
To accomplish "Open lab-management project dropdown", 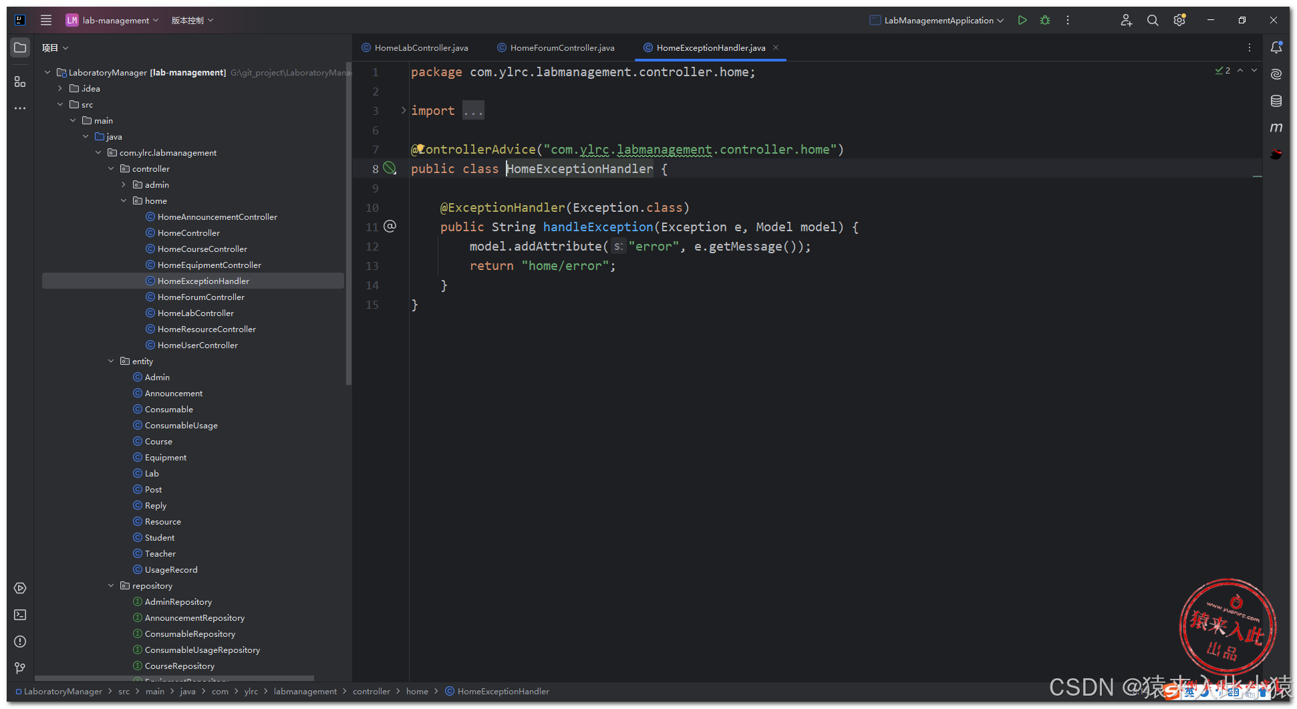I will tap(112, 20).
